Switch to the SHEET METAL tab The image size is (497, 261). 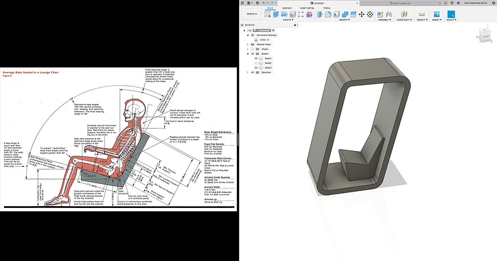click(x=307, y=9)
